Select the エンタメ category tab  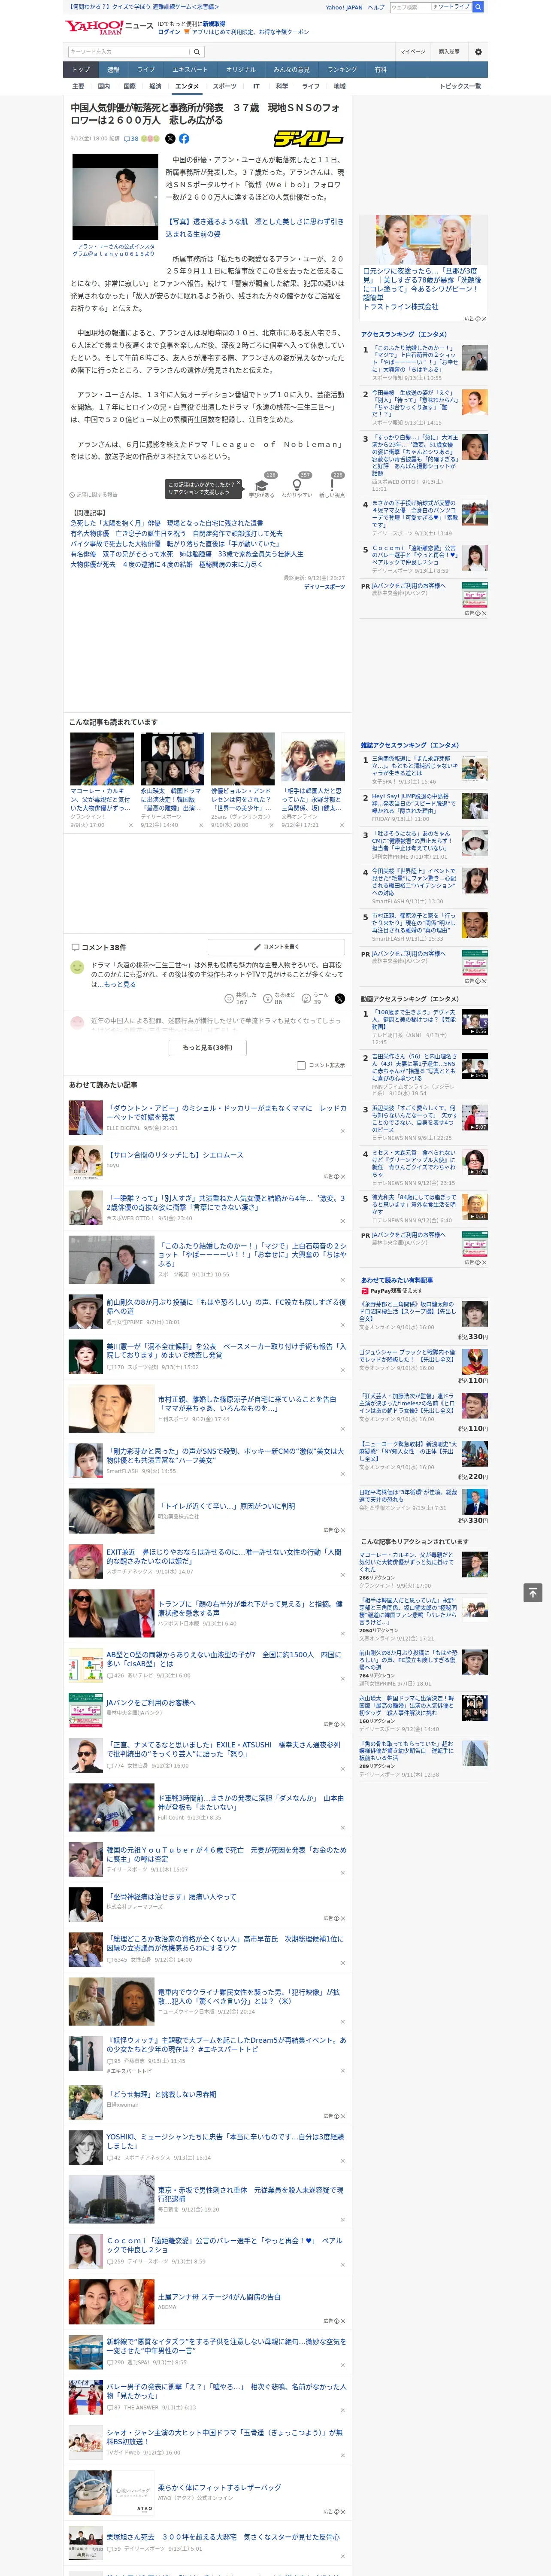tap(187, 86)
